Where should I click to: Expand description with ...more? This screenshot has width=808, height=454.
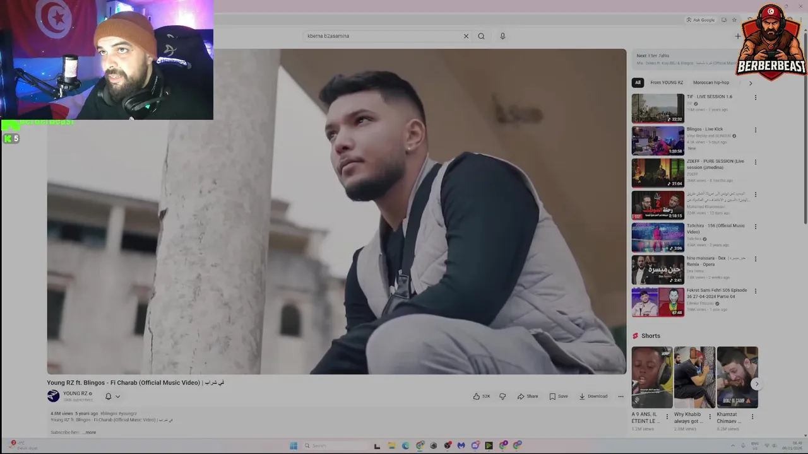tap(90, 433)
